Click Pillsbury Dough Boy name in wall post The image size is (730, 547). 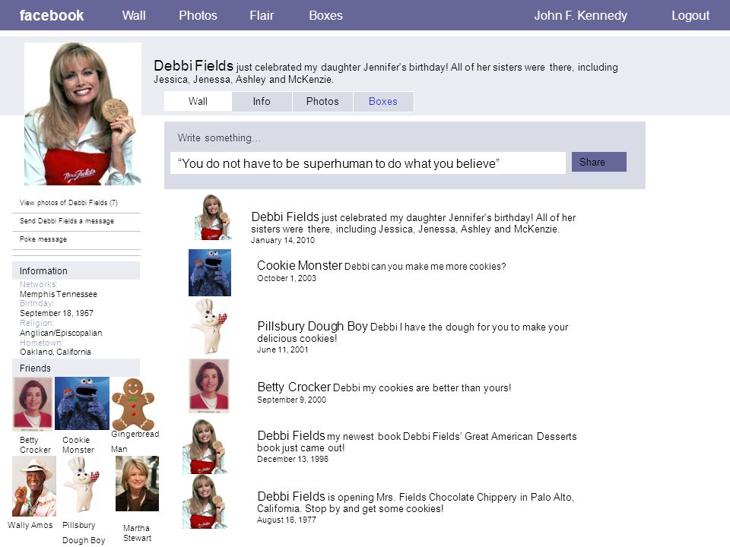tap(313, 326)
